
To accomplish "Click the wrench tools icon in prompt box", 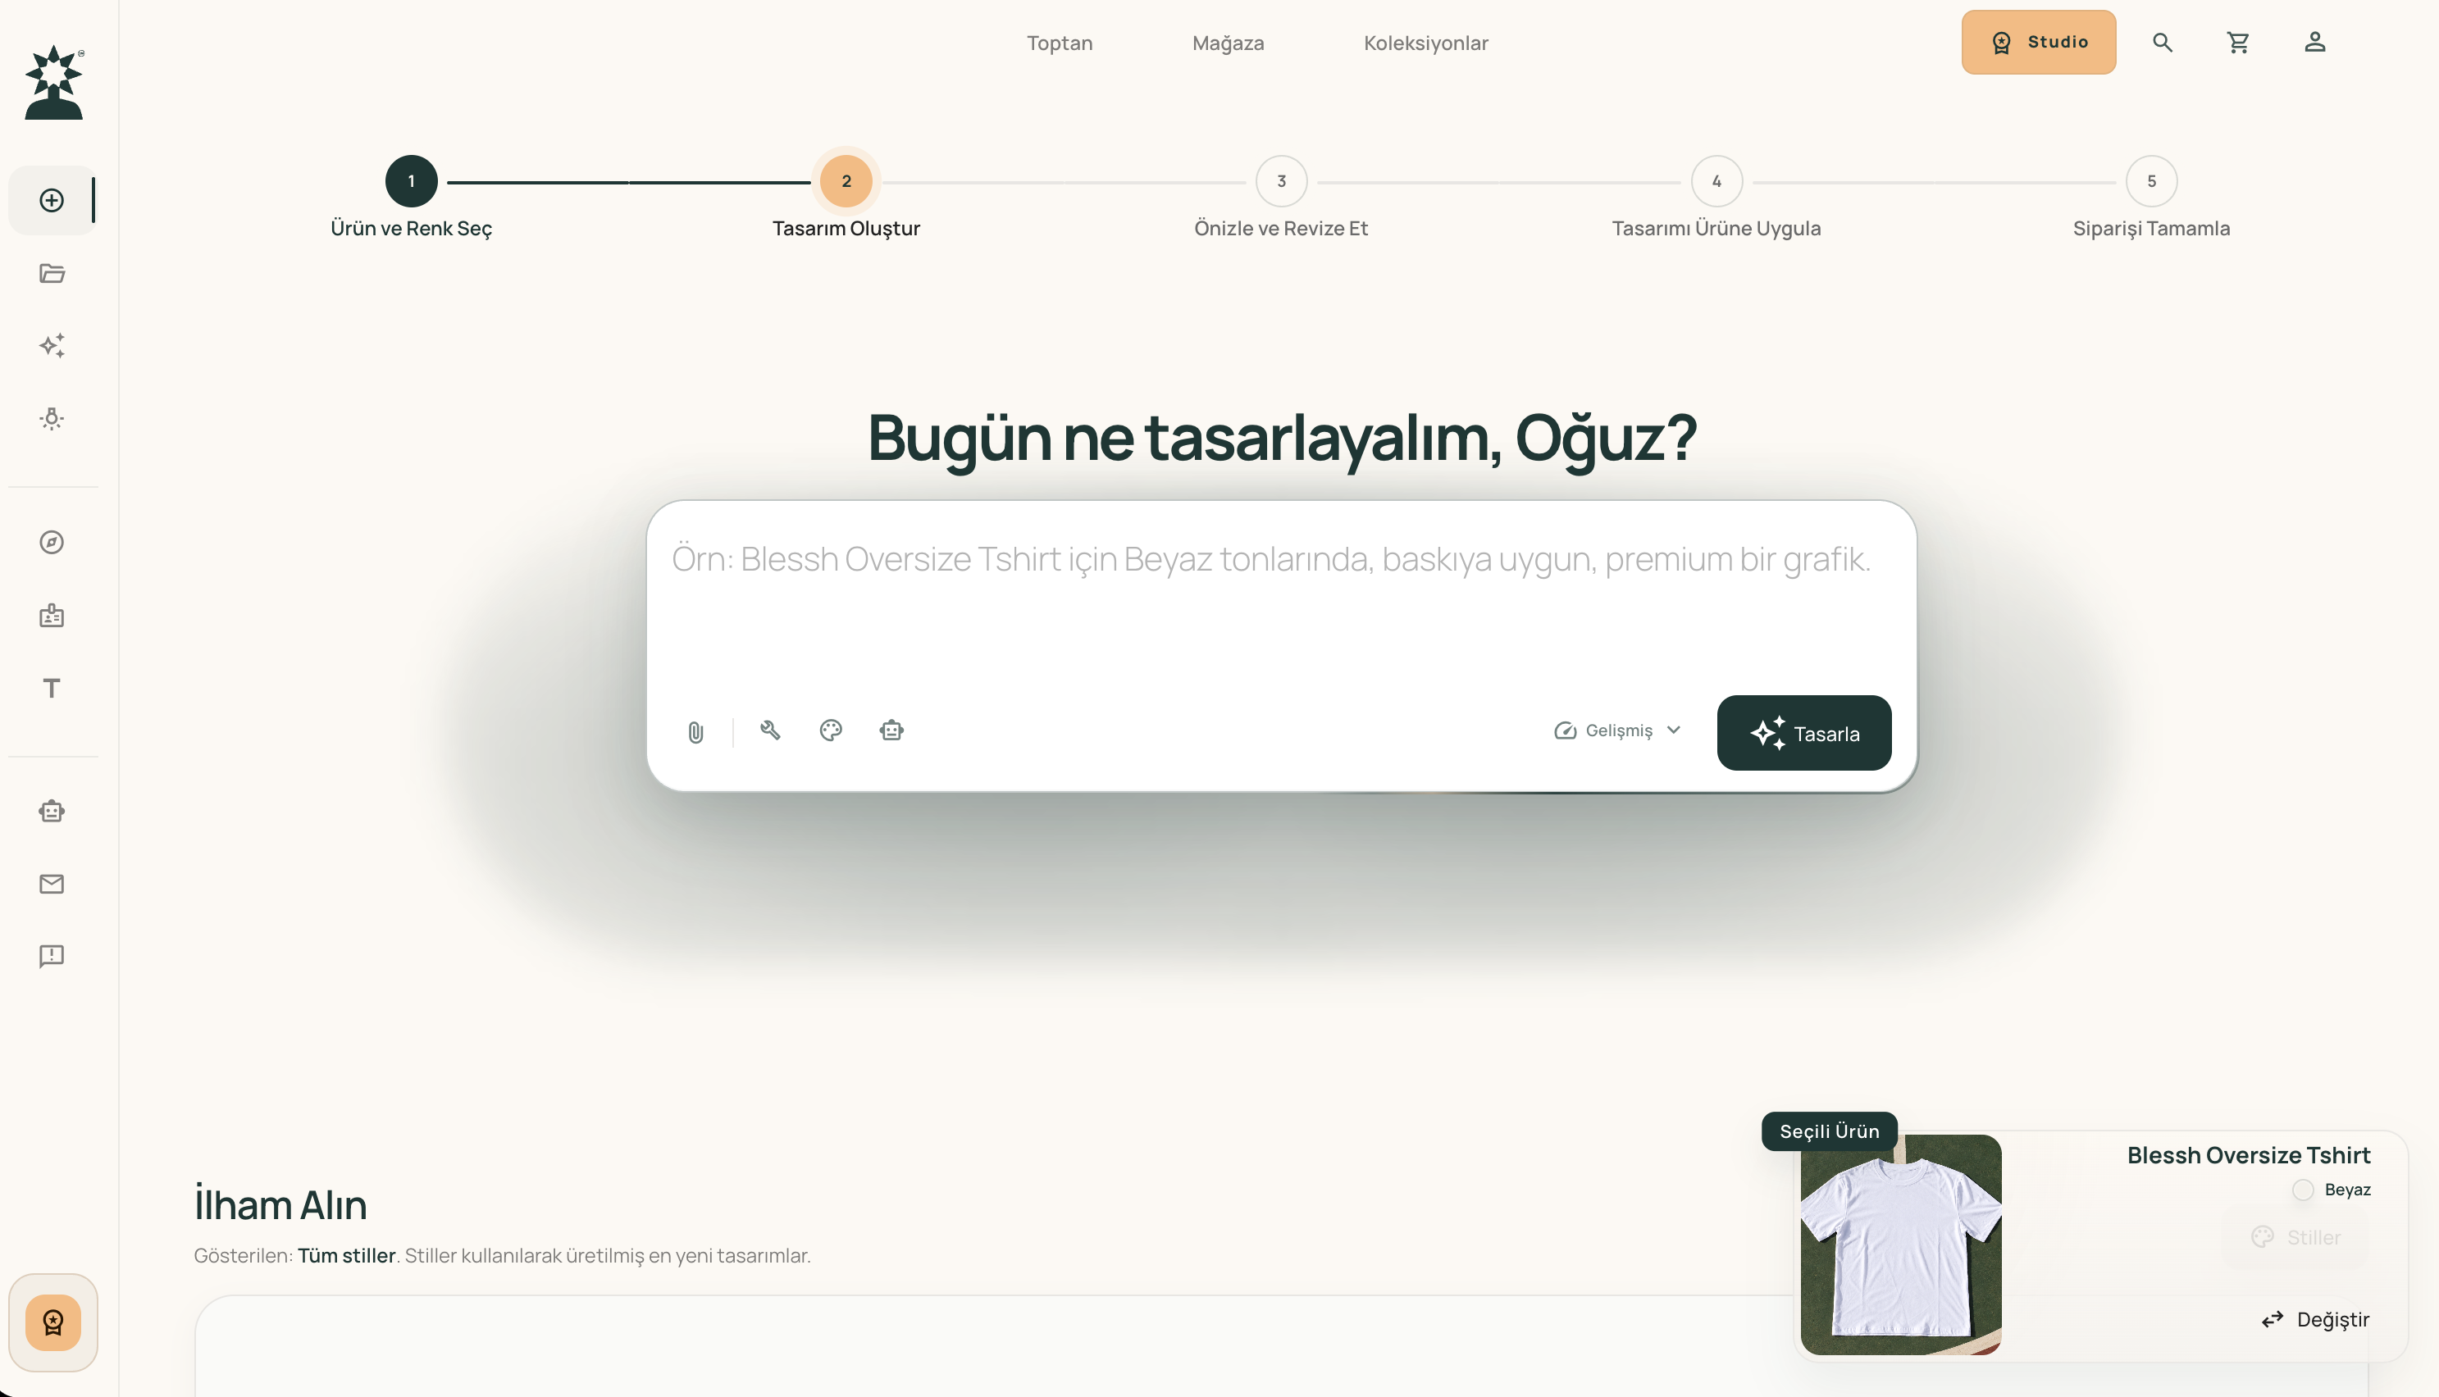I will tap(769, 730).
